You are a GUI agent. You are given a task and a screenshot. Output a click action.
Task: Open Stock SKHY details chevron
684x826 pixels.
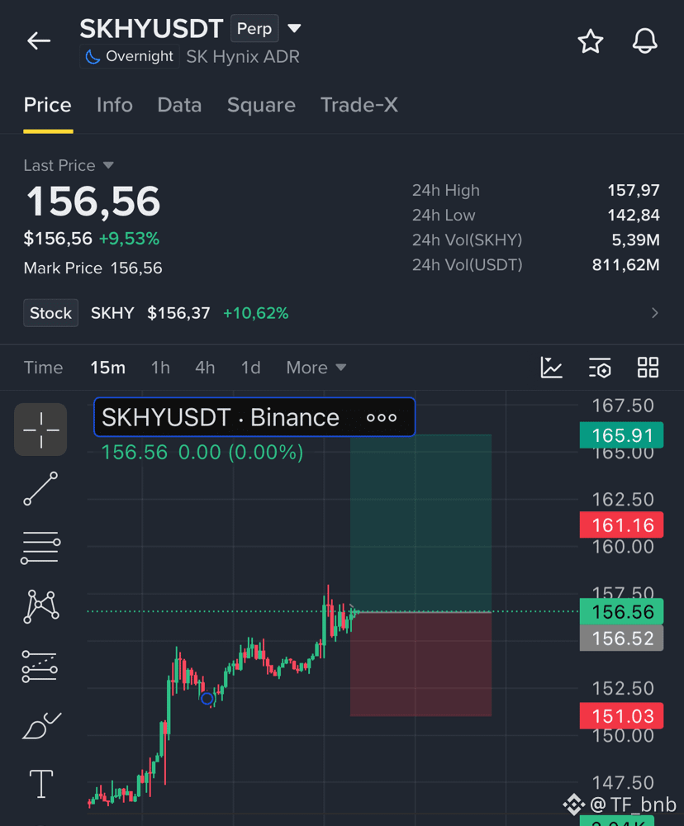pyautogui.click(x=654, y=313)
